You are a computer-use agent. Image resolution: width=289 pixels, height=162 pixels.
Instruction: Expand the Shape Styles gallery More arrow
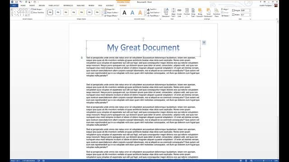click(103, 15)
